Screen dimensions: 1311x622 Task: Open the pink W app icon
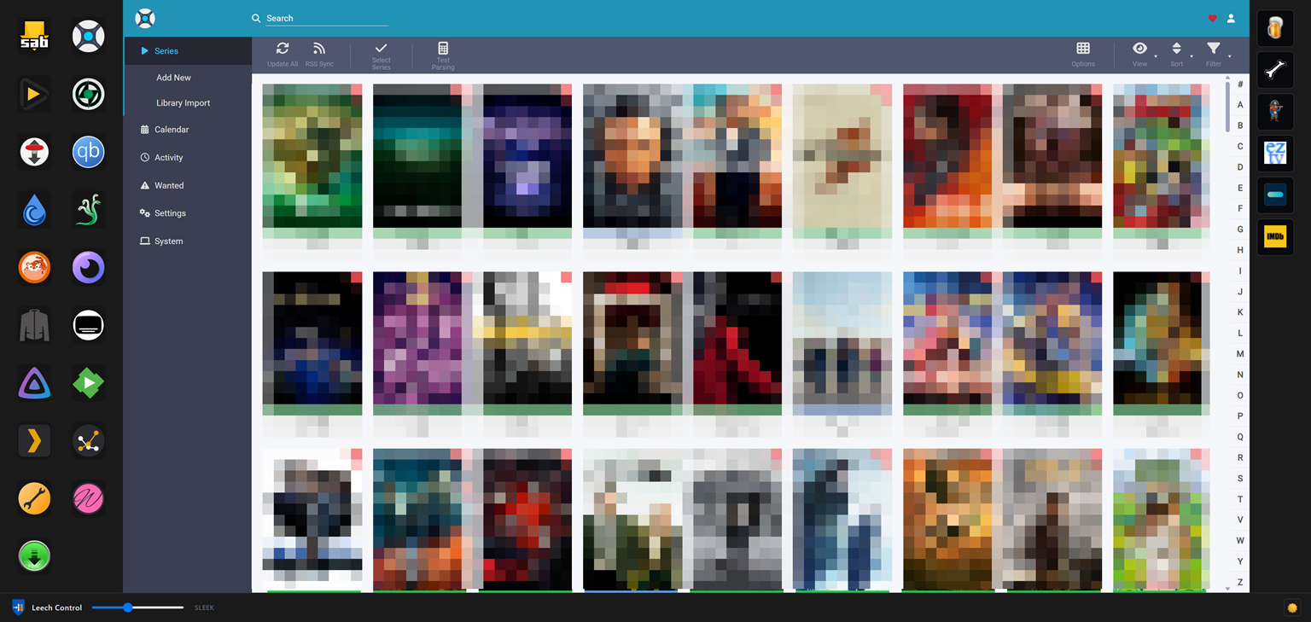[89, 498]
